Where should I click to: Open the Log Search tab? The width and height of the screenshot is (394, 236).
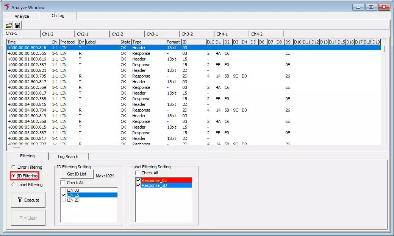point(69,156)
